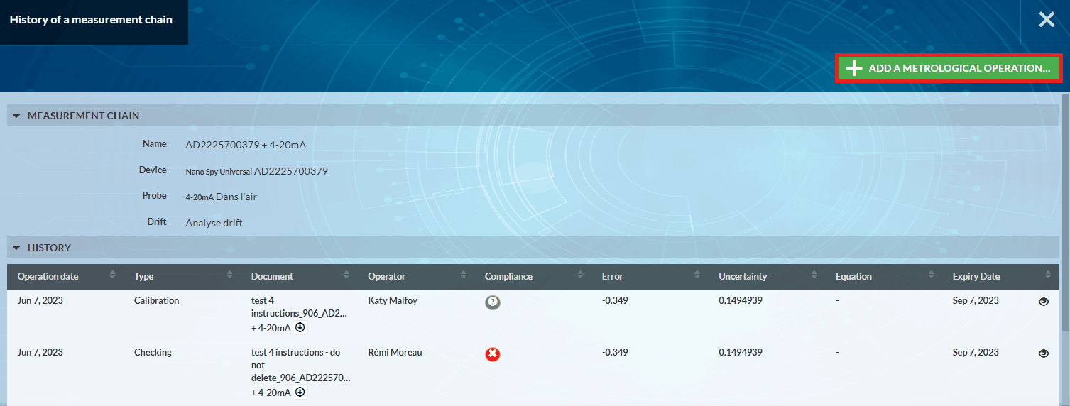1070x406 pixels.
Task: Click unknown compliance icon in Calibration row
Action: tap(493, 302)
